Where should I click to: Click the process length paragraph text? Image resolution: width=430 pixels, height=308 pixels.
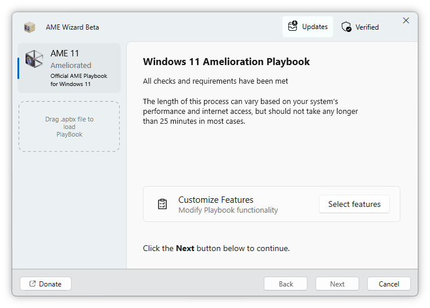(250, 111)
